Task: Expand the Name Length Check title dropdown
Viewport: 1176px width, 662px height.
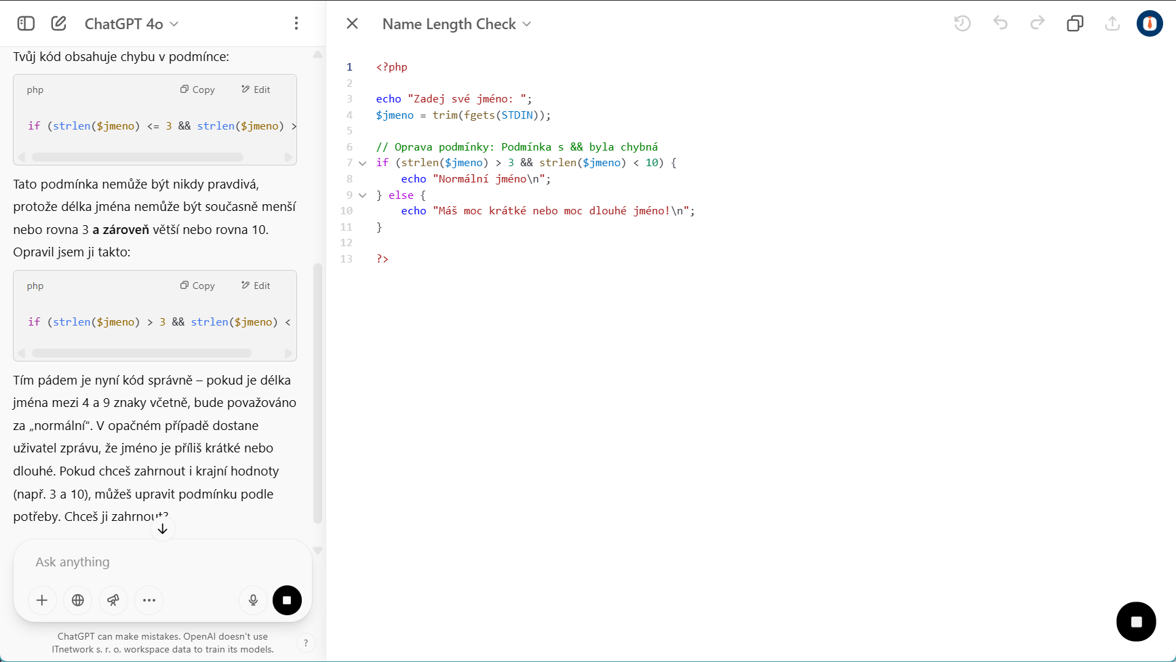Action: click(456, 24)
